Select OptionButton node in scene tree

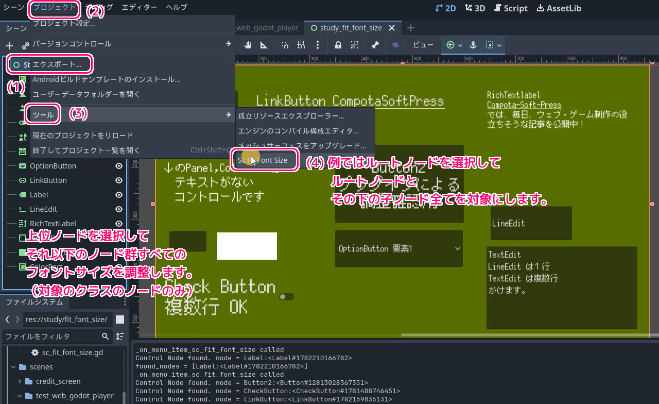(x=53, y=166)
